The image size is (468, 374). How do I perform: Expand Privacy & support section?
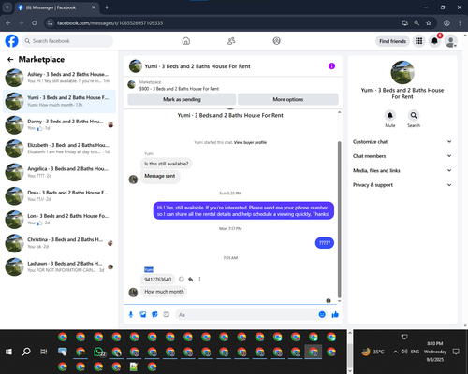[x=402, y=185]
